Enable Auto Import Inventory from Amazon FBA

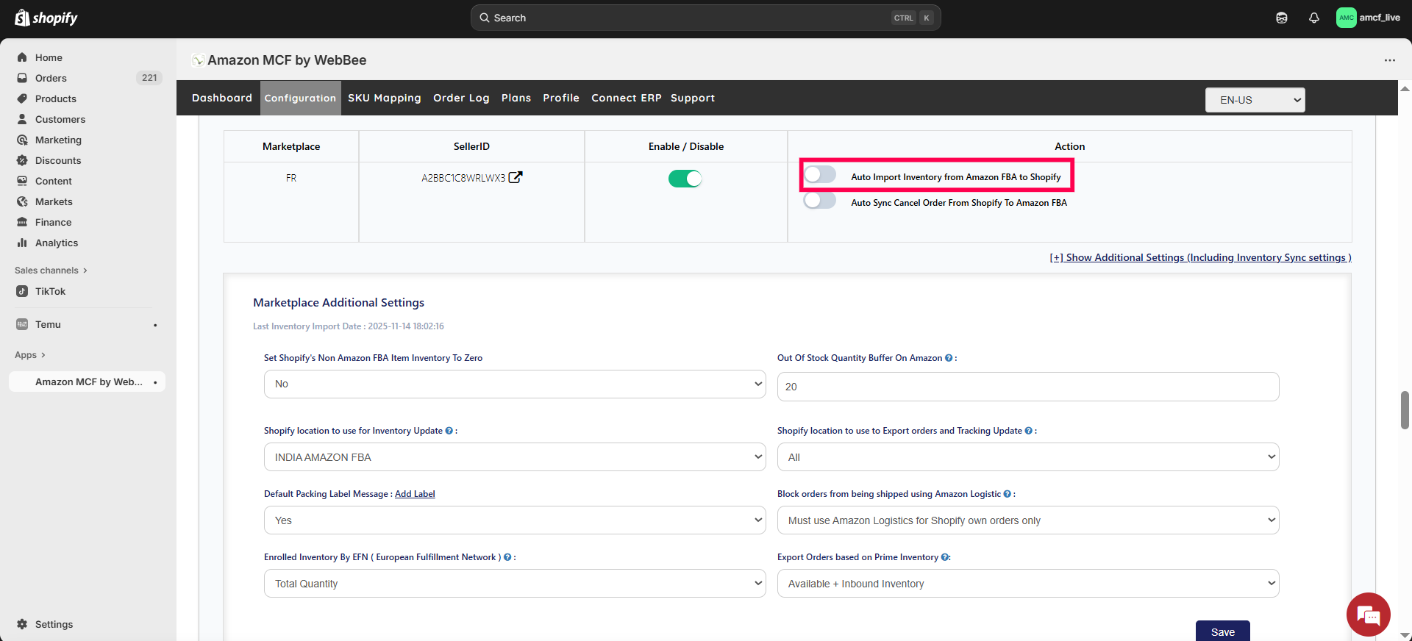[x=820, y=175]
